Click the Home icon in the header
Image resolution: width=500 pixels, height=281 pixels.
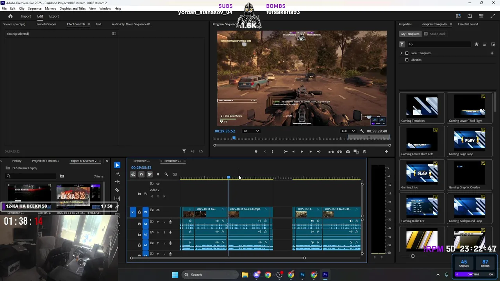click(x=11, y=16)
